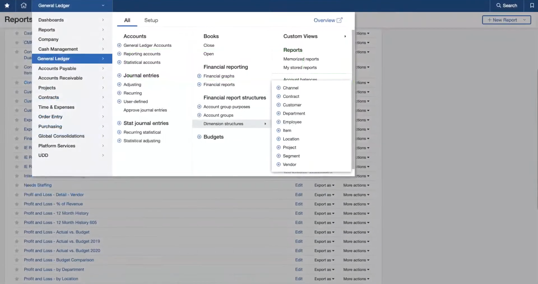Go to the home icon in top bar
Viewport: 538px width, 284px height.
click(x=24, y=5)
